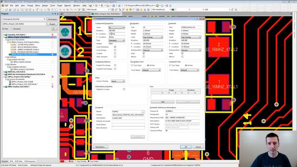Viewport: 297px width, 167px height.
Task: Open the Designator Font Name dropdown
Action: 151,70
